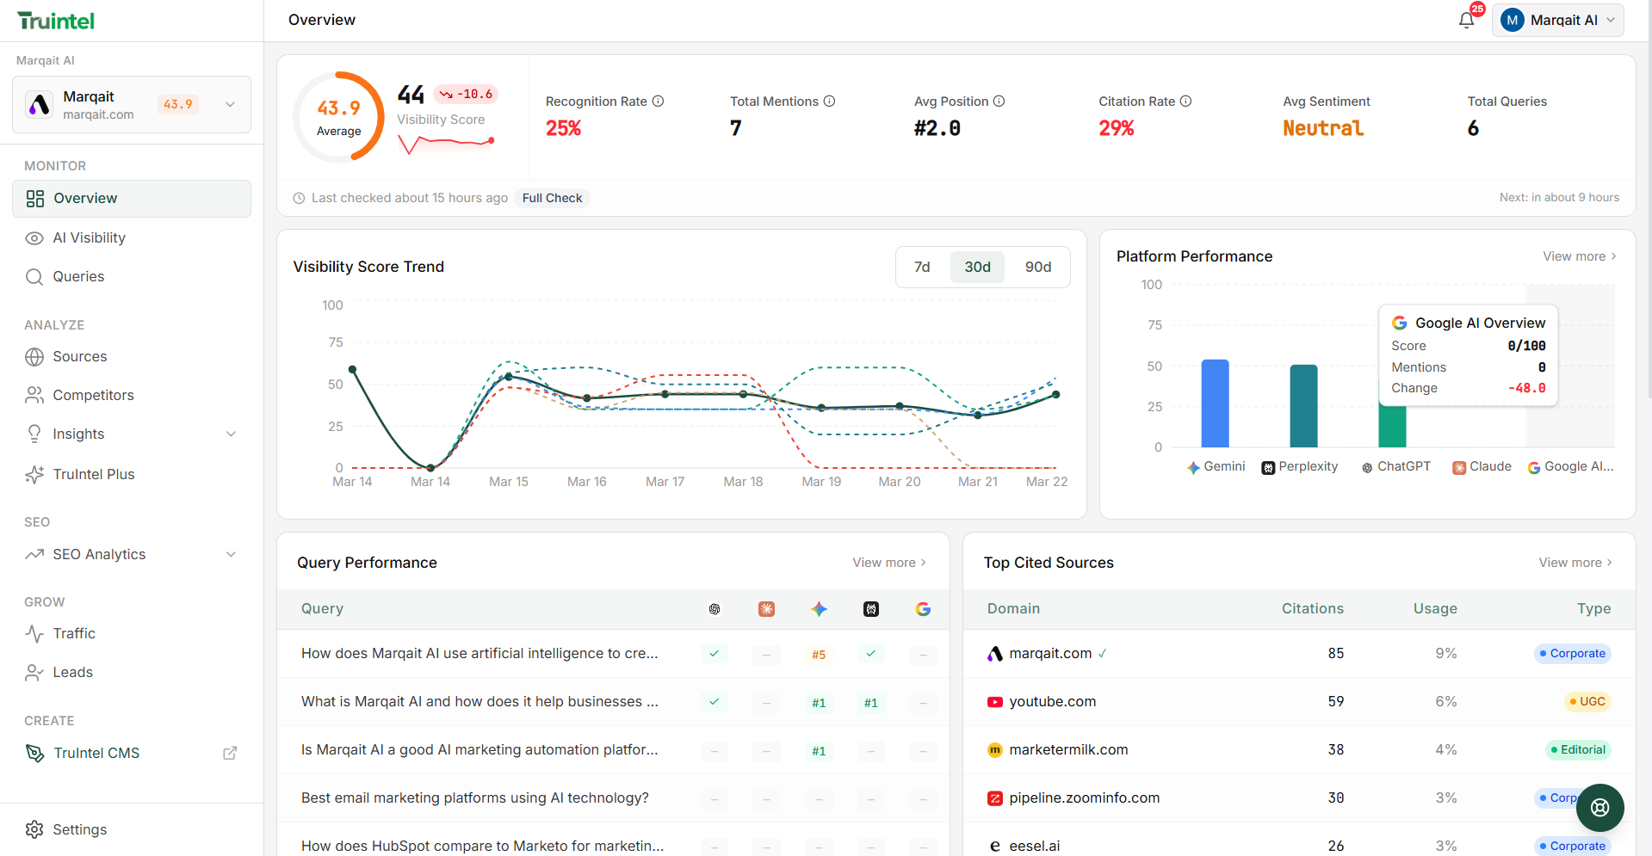This screenshot has height=856, width=1652.
Task: Go to the Competitors section
Action: 92,394
